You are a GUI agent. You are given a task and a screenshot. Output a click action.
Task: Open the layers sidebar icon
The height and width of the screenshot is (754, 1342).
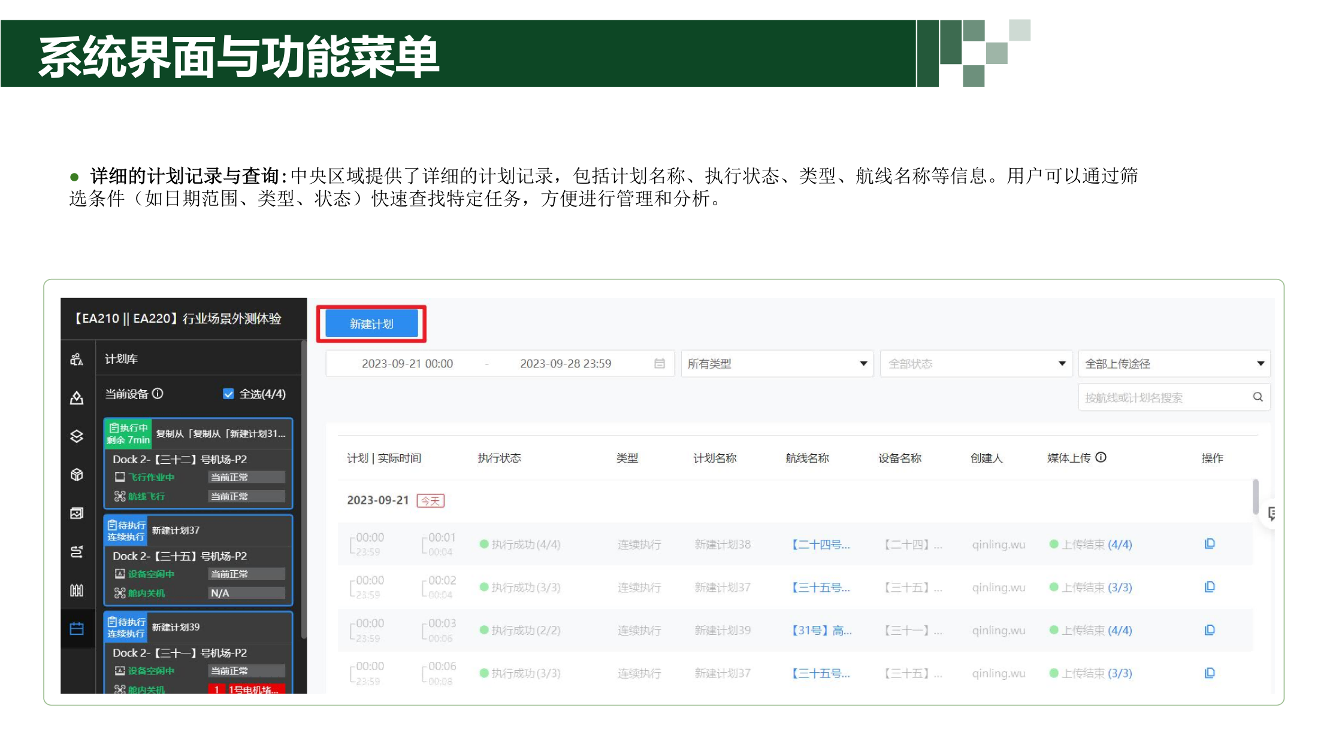tap(77, 436)
